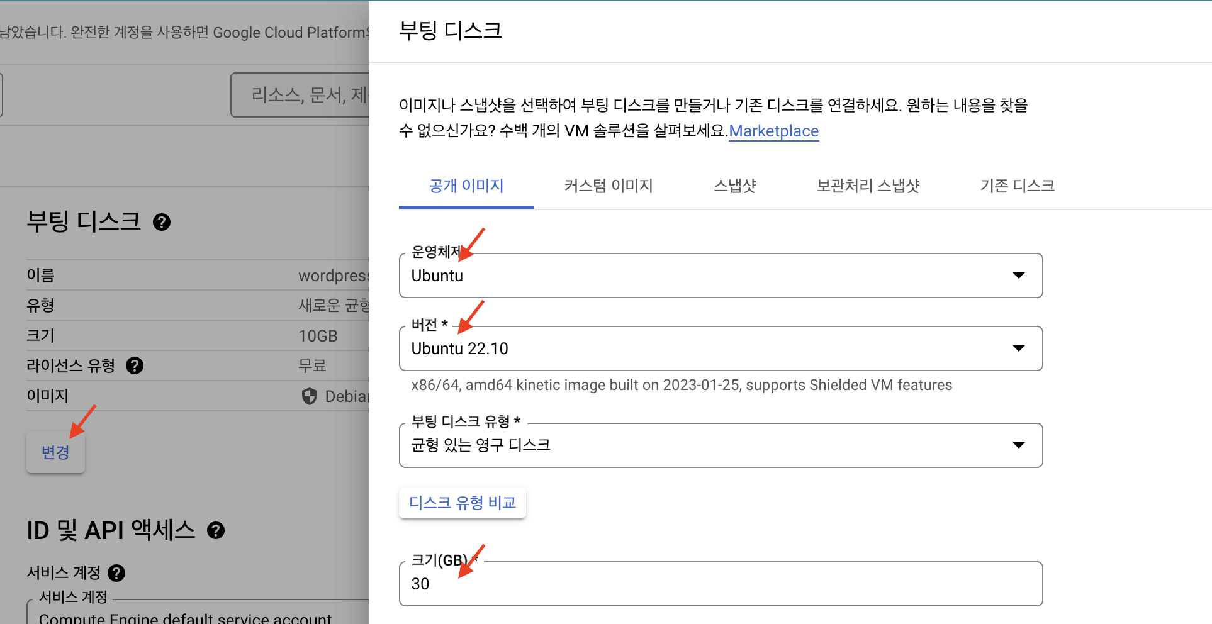
Task: Click the 디스크 유형 비교 button
Action: [x=463, y=503]
